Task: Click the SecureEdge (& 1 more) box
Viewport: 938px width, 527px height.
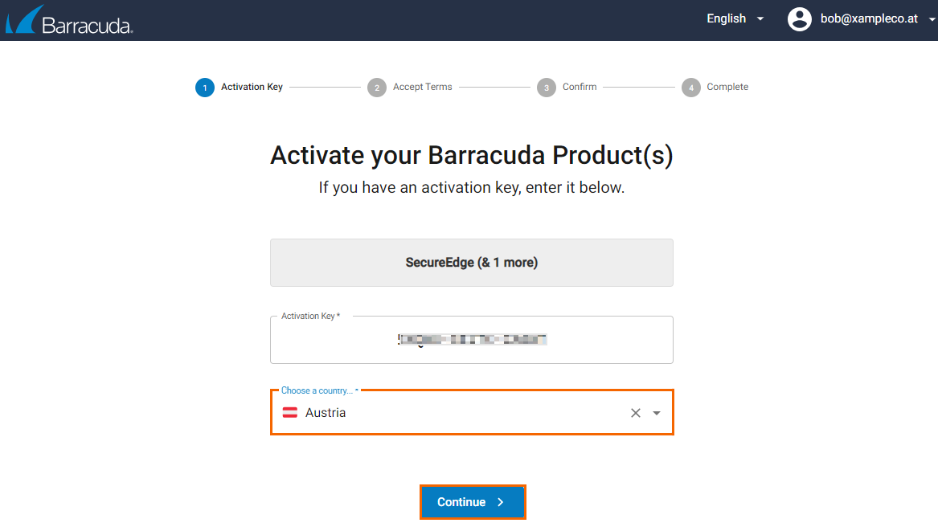Action: click(x=471, y=263)
